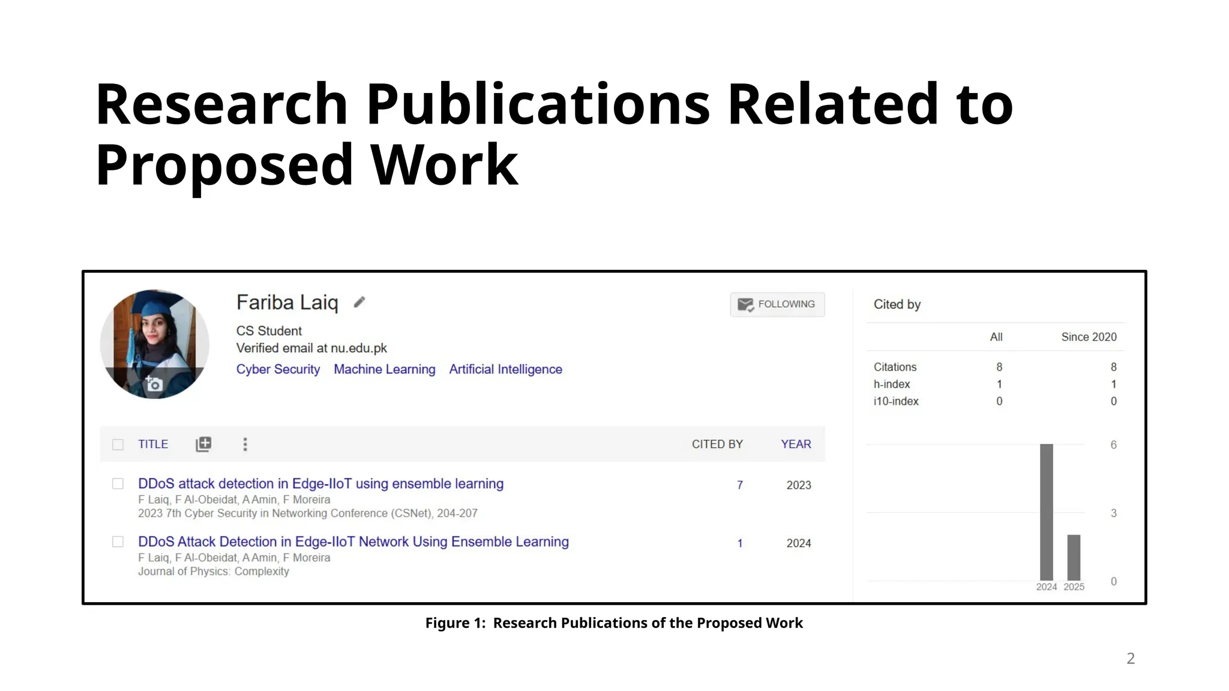Check the box for the 2024 DDoS paper

pyautogui.click(x=118, y=542)
